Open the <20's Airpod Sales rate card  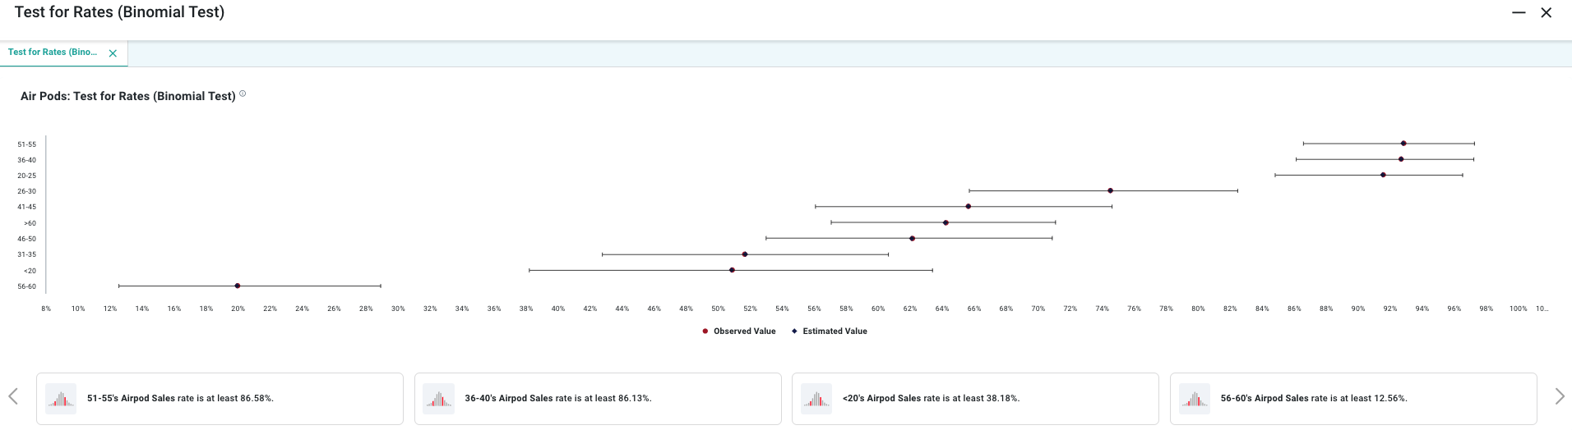click(975, 399)
